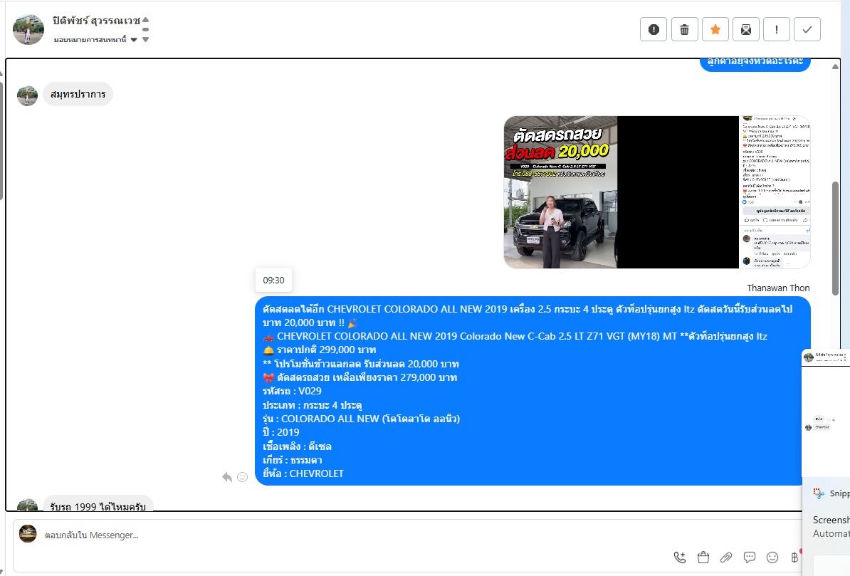The height and width of the screenshot is (576, 850).
Task: Open the emoji picker in composer
Action: coord(772,557)
